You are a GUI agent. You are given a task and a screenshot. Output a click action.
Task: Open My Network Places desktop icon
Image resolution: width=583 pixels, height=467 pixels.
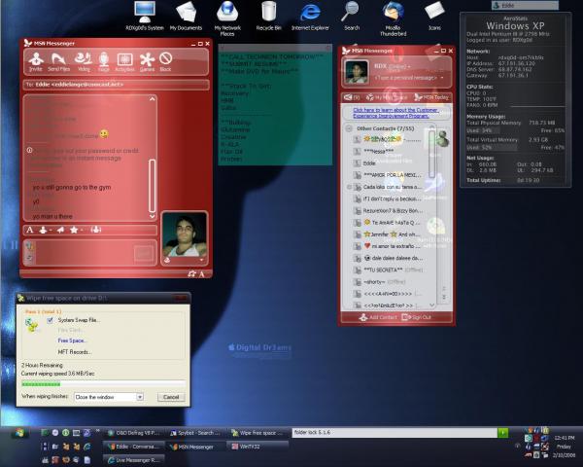point(227,18)
